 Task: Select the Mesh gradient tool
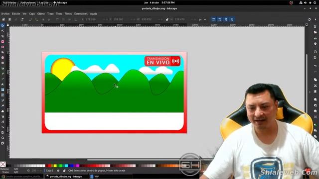[2, 95]
